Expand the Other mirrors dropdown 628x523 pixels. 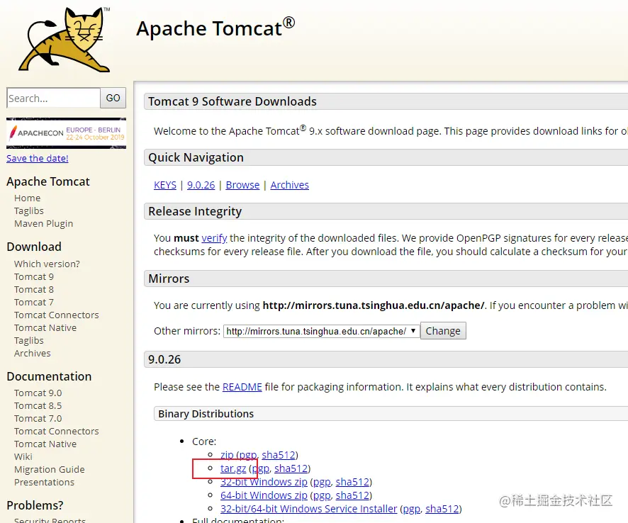(321, 331)
